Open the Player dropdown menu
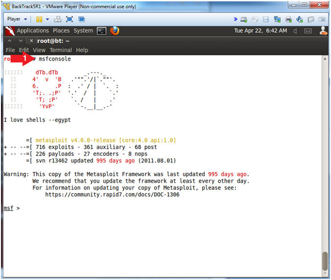The height and width of the screenshot is (280, 331). coord(17,19)
